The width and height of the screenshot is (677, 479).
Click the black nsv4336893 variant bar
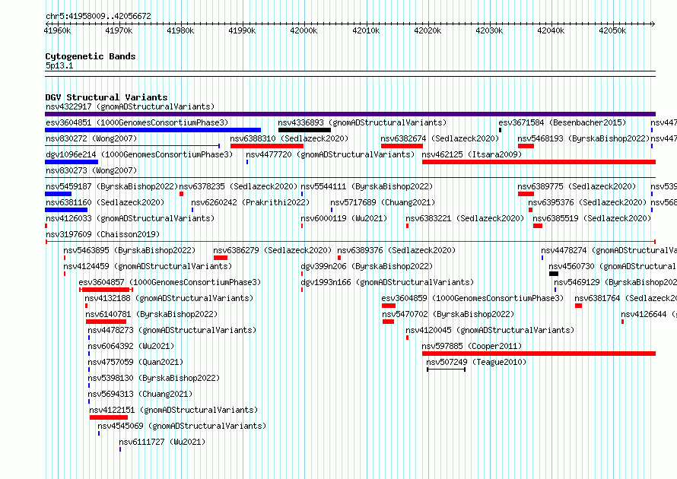coord(304,130)
